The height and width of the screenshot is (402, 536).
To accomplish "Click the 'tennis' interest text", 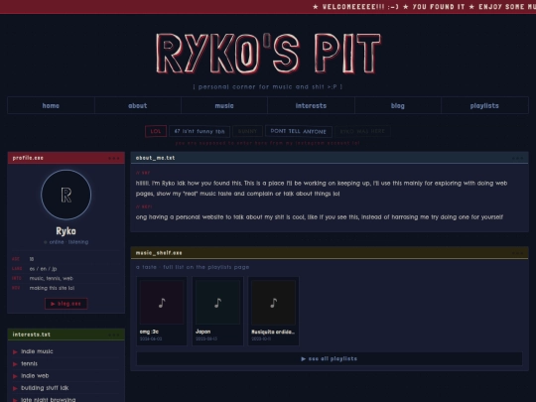I will point(29,363).
